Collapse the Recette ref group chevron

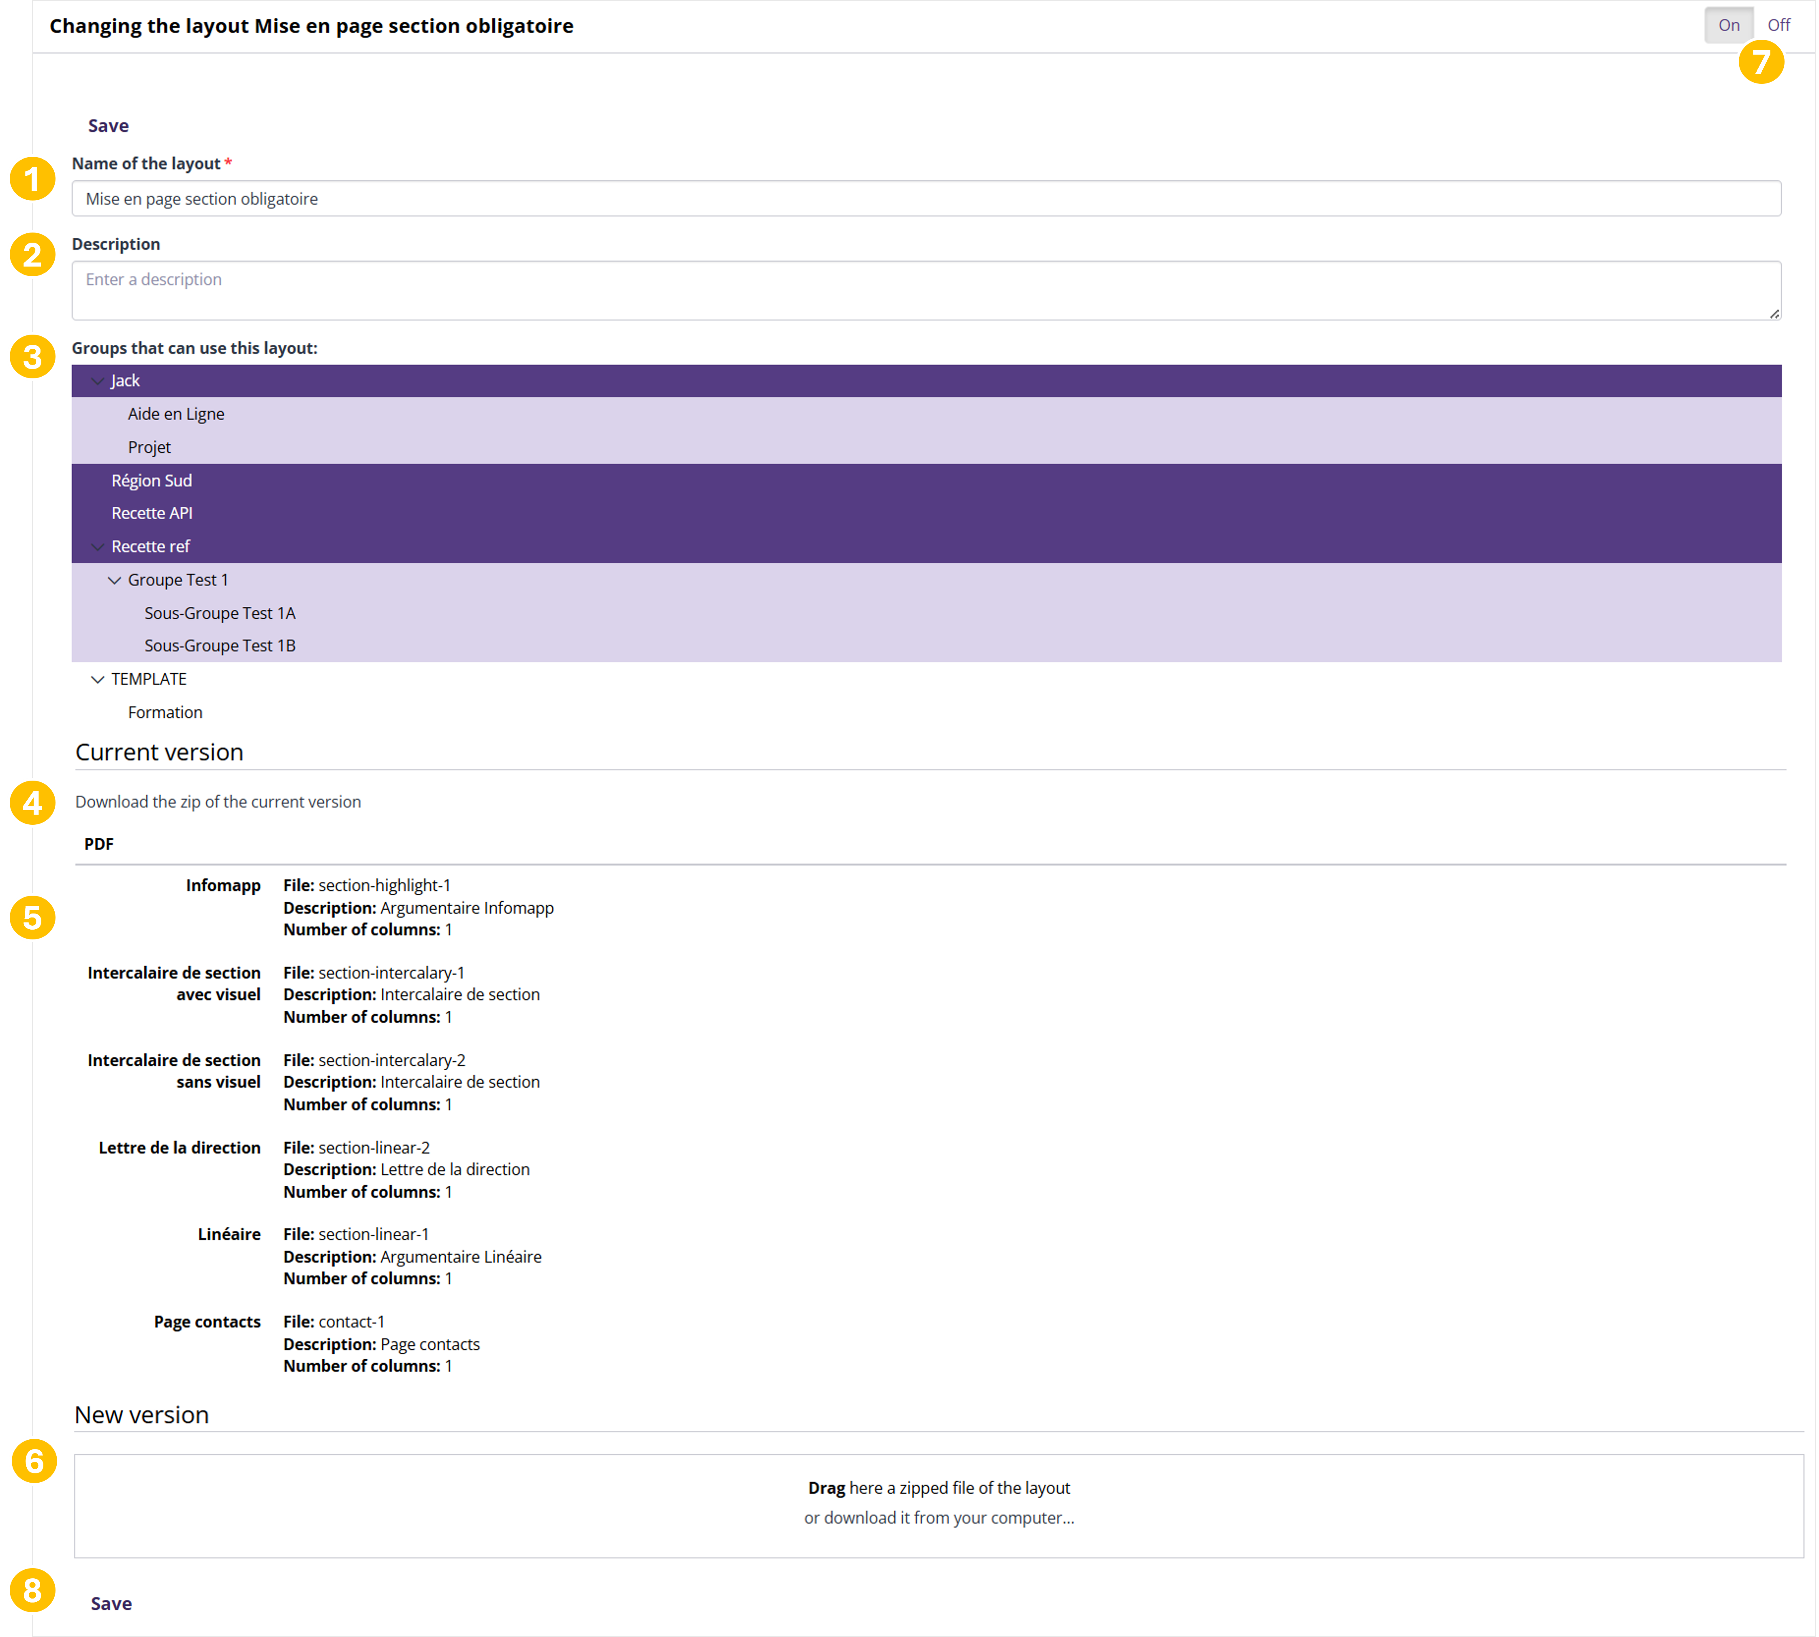(97, 547)
